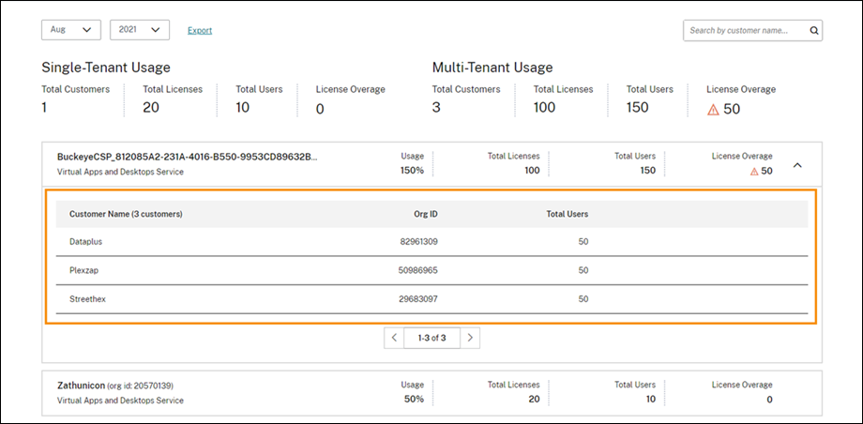Go to the previous page of customers
863x424 pixels.
pyautogui.click(x=394, y=337)
